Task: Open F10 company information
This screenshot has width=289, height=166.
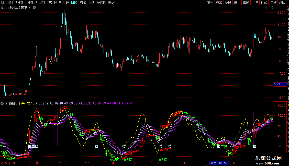Action: tap(255, 2)
